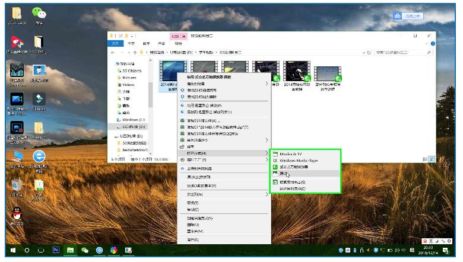Image resolution: width=463 pixels, height=262 pixels.
Task: Click the drag-to-upload cloud button
Action: pos(408,16)
